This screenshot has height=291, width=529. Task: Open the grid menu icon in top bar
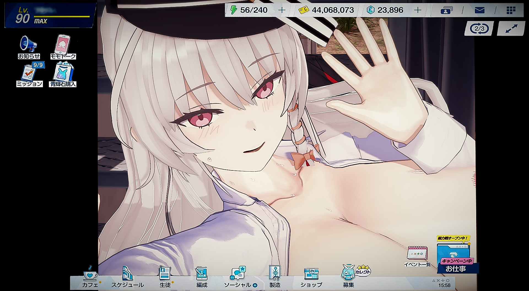(511, 10)
